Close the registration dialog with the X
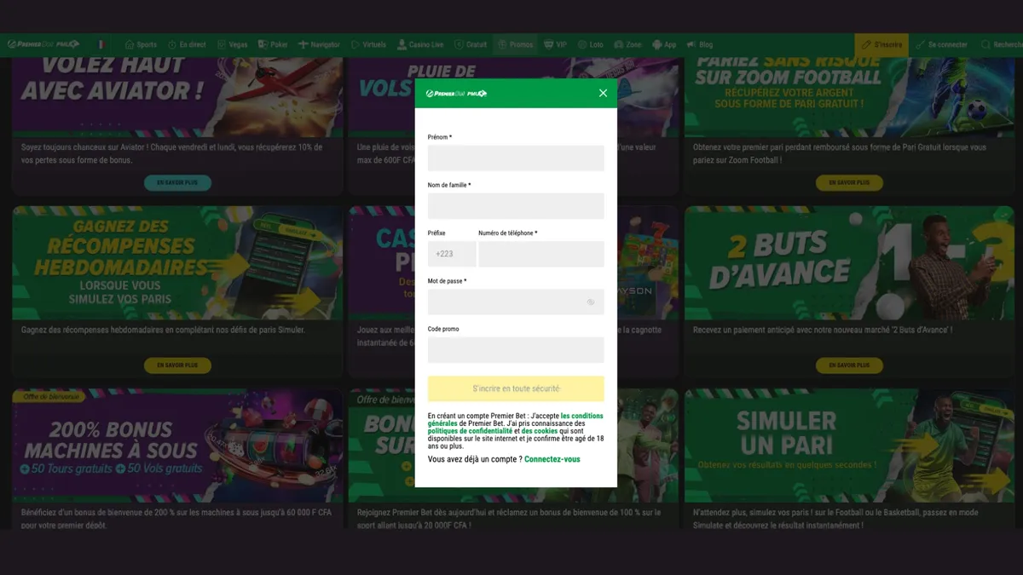This screenshot has width=1023, height=575. [603, 93]
